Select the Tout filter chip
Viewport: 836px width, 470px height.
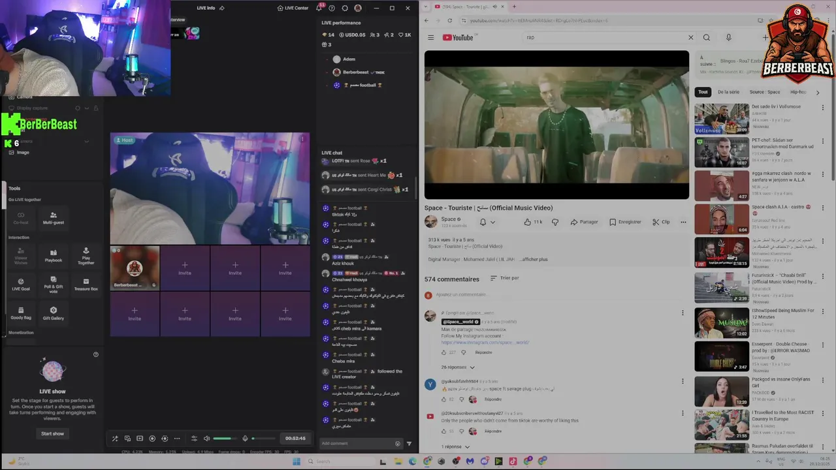point(703,92)
